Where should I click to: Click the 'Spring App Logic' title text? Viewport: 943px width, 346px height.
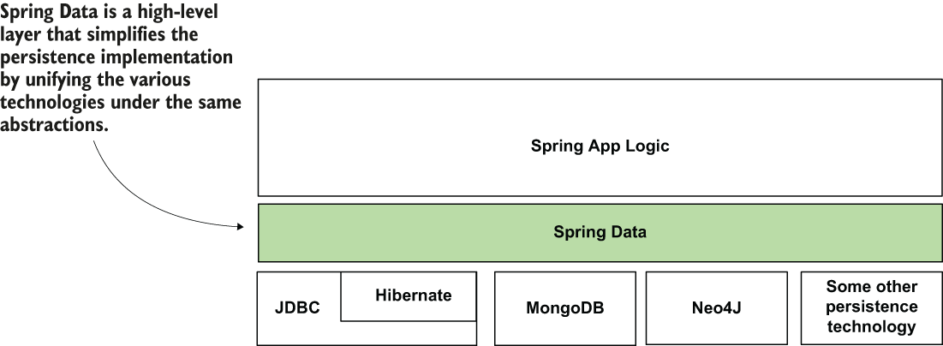pos(600,146)
